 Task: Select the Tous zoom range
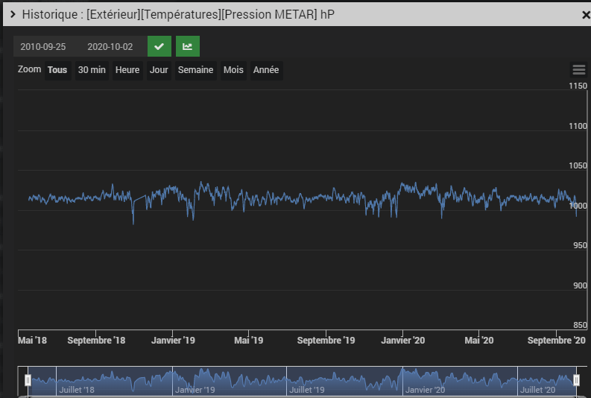[x=57, y=70]
